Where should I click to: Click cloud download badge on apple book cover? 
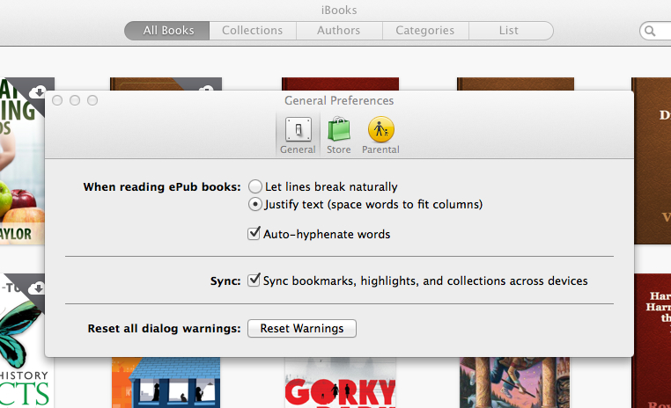(x=38, y=91)
